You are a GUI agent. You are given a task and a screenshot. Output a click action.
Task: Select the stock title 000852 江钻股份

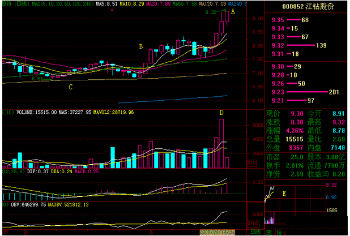pos(308,6)
